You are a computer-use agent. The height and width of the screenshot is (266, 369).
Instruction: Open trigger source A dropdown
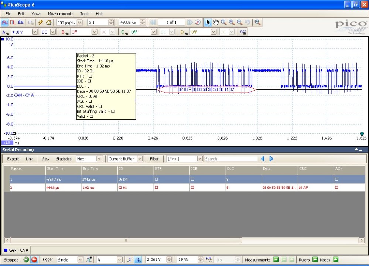[120, 260]
